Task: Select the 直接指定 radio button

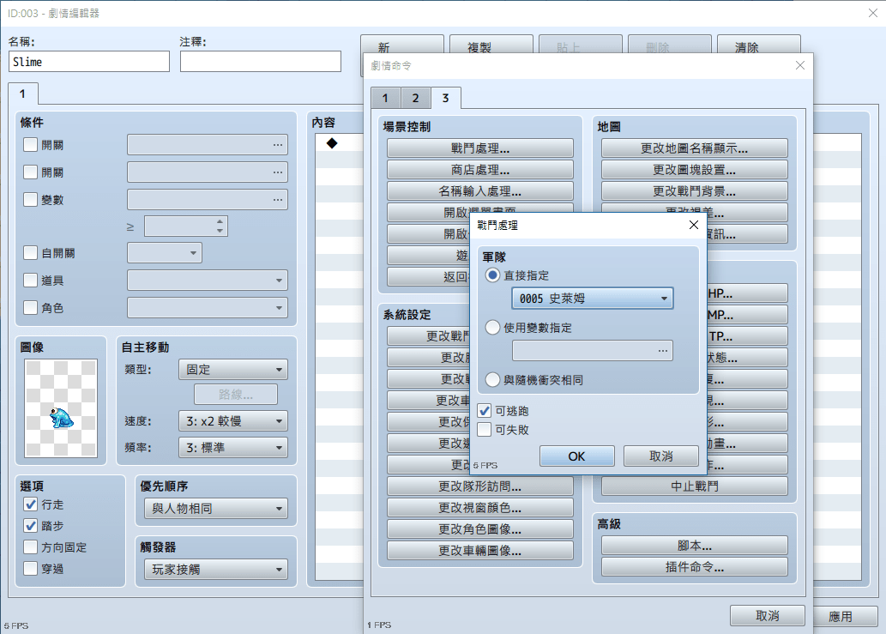Action: click(492, 275)
